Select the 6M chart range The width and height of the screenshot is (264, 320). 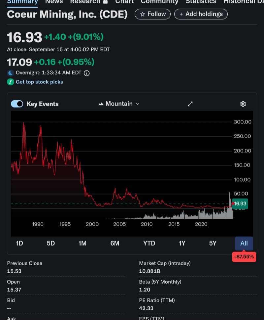pos(115,243)
